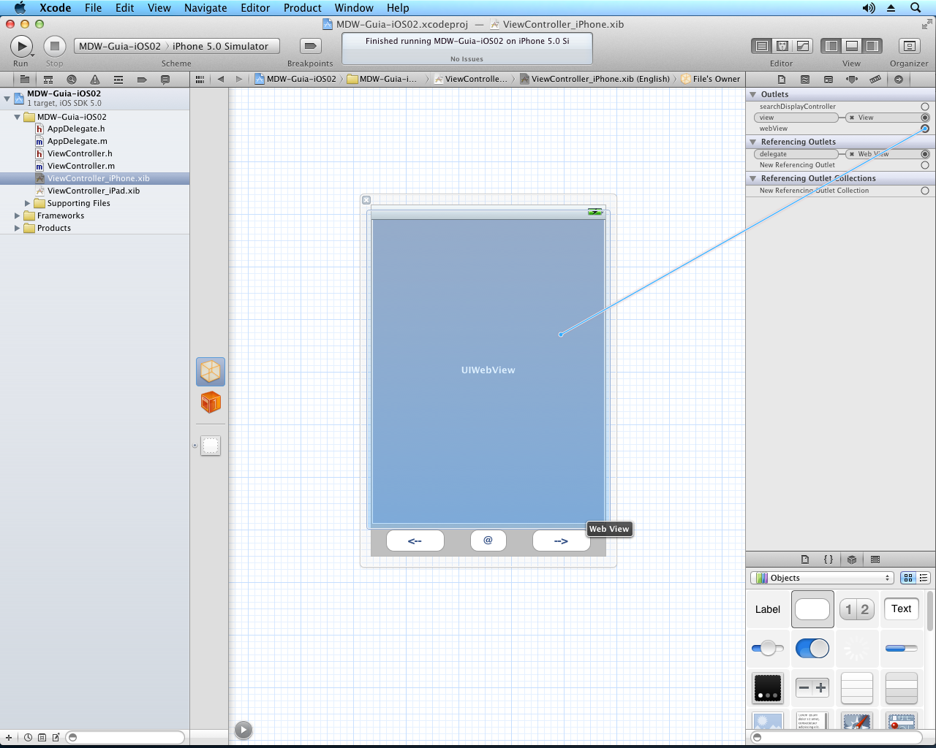The width and height of the screenshot is (936, 748).
Task: Open the Navigate menu
Action: [x=205, y=8]
